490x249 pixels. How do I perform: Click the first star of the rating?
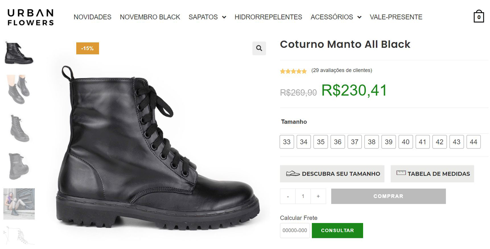pos(283,71)
